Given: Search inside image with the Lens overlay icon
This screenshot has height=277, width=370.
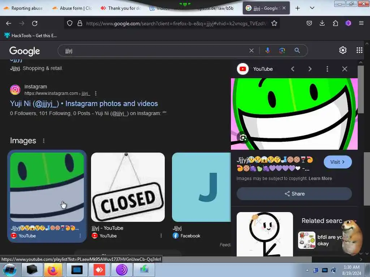Looking at the screenshot, I should click(243, 137).
